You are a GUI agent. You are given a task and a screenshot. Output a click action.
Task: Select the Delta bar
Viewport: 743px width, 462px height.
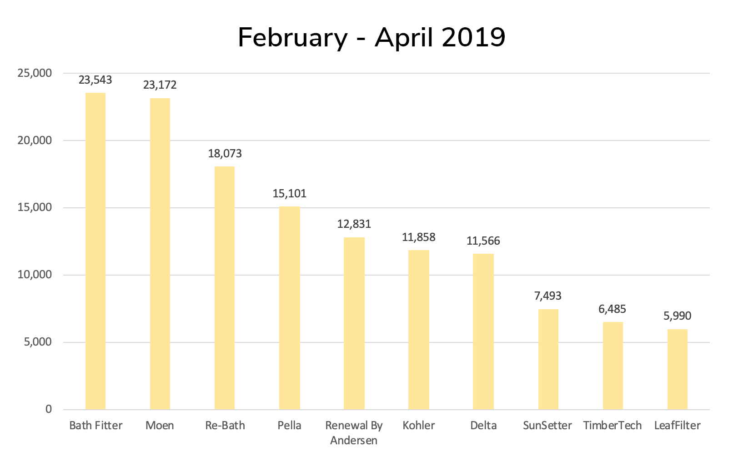pyautogui.click(x=483, y=331)
